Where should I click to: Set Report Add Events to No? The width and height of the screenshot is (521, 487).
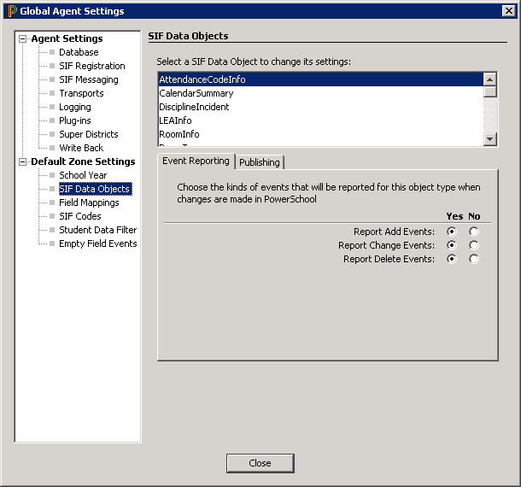[x=474, y=232]
